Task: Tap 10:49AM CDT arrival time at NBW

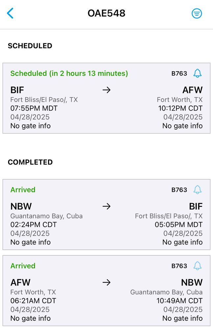Action: 179,301
